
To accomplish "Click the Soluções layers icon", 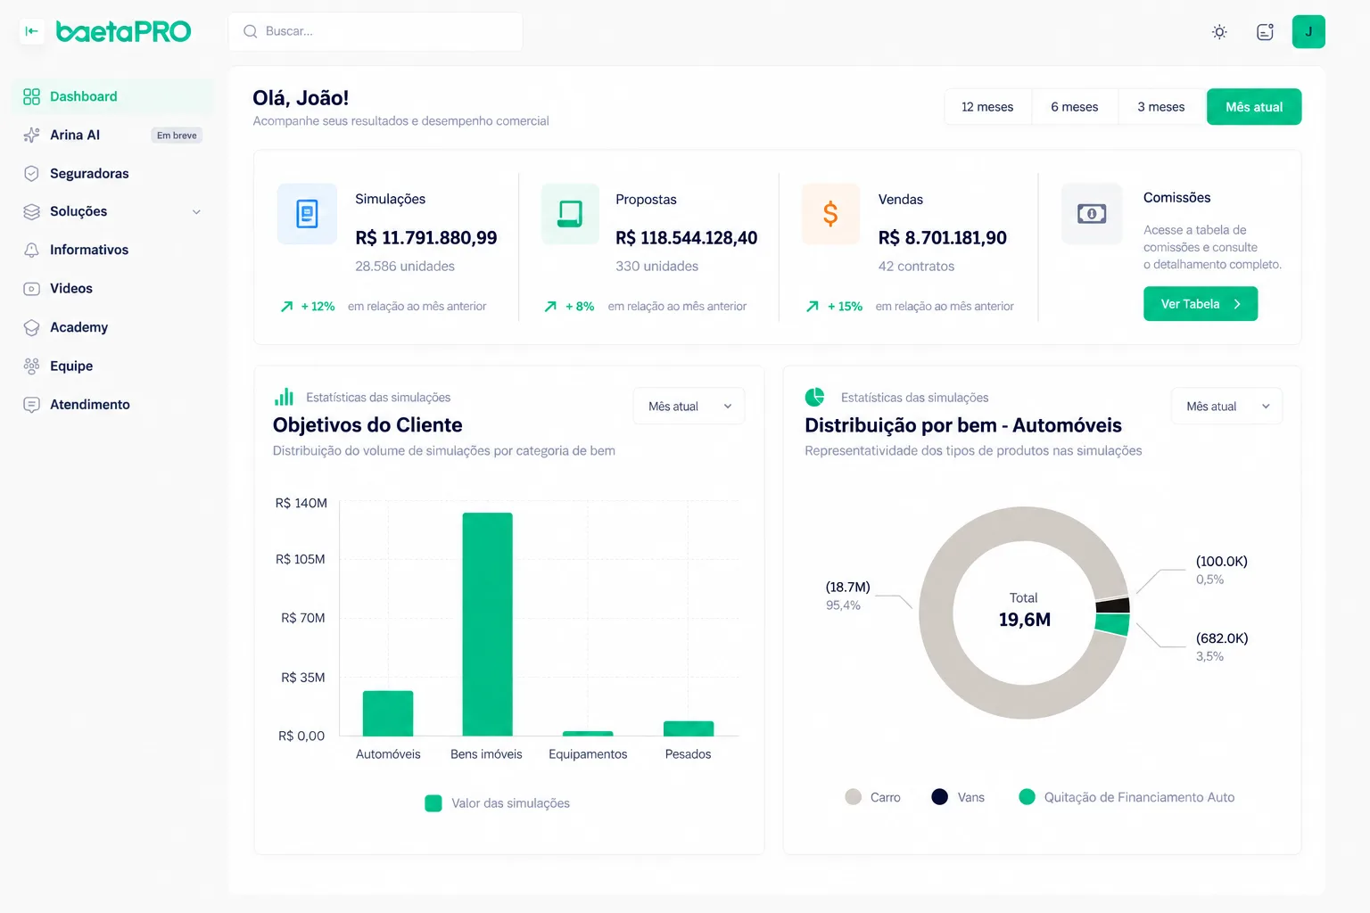I will click(31, 211).
